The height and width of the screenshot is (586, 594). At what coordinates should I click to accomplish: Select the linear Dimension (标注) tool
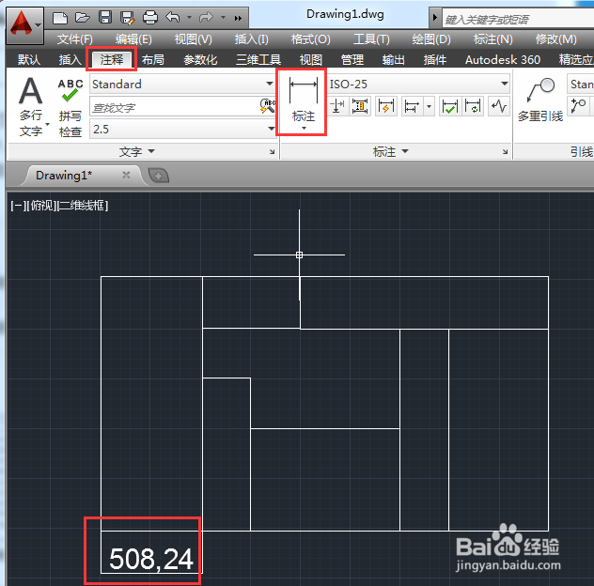pyautogui.click(x=303, y=100)
